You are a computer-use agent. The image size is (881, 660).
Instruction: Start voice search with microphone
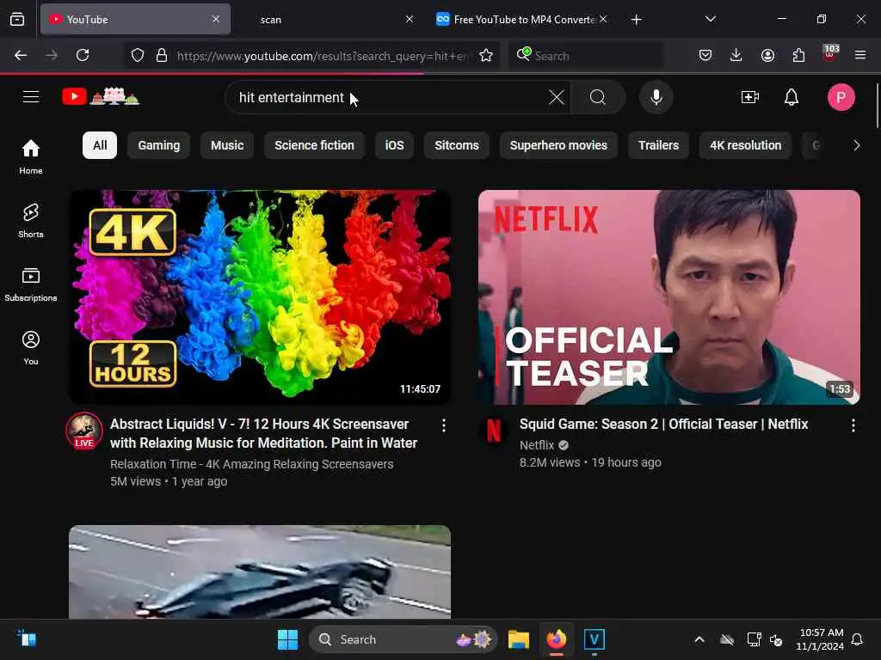[x=656, y=97]
